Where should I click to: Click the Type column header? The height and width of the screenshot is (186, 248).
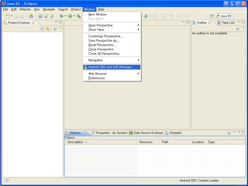point(216,142)
